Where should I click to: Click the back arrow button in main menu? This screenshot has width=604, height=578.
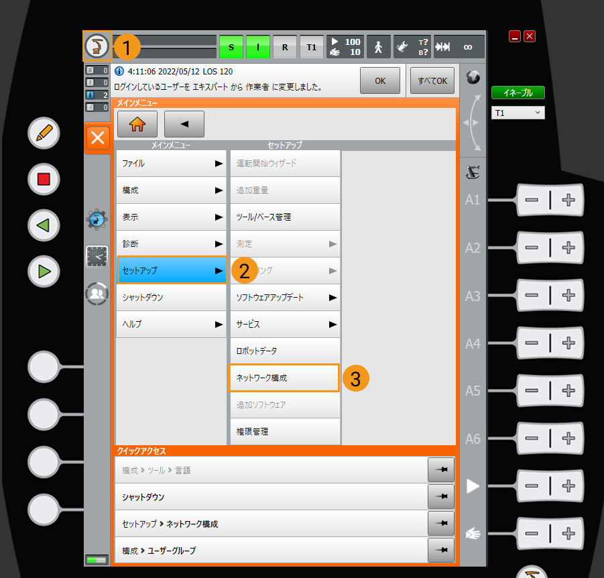[184, 124]
